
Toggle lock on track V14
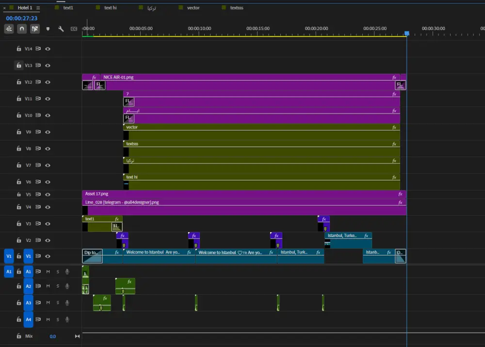click(x=19, y=48)
